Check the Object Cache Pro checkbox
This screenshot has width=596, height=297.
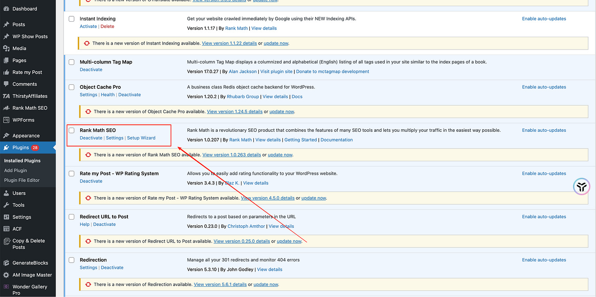click(72, 87)
